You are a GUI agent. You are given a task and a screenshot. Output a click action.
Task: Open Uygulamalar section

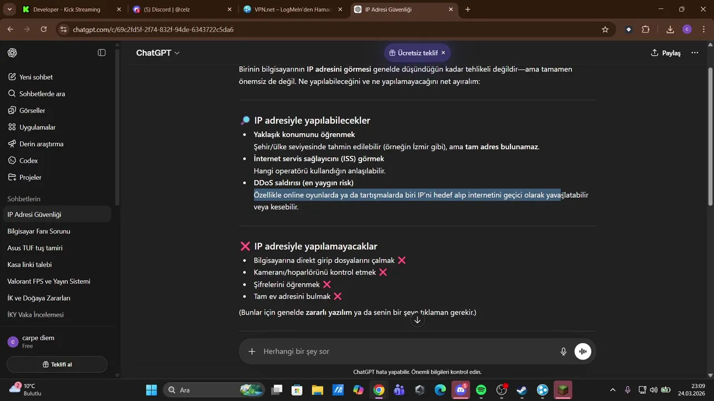57,127
